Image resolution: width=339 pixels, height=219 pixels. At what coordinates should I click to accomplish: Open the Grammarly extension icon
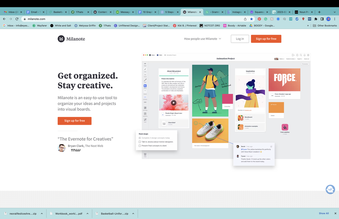tap(265, 19)
